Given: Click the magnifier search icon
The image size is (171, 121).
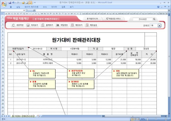Looking at the screenshot, I should [154, 19].
